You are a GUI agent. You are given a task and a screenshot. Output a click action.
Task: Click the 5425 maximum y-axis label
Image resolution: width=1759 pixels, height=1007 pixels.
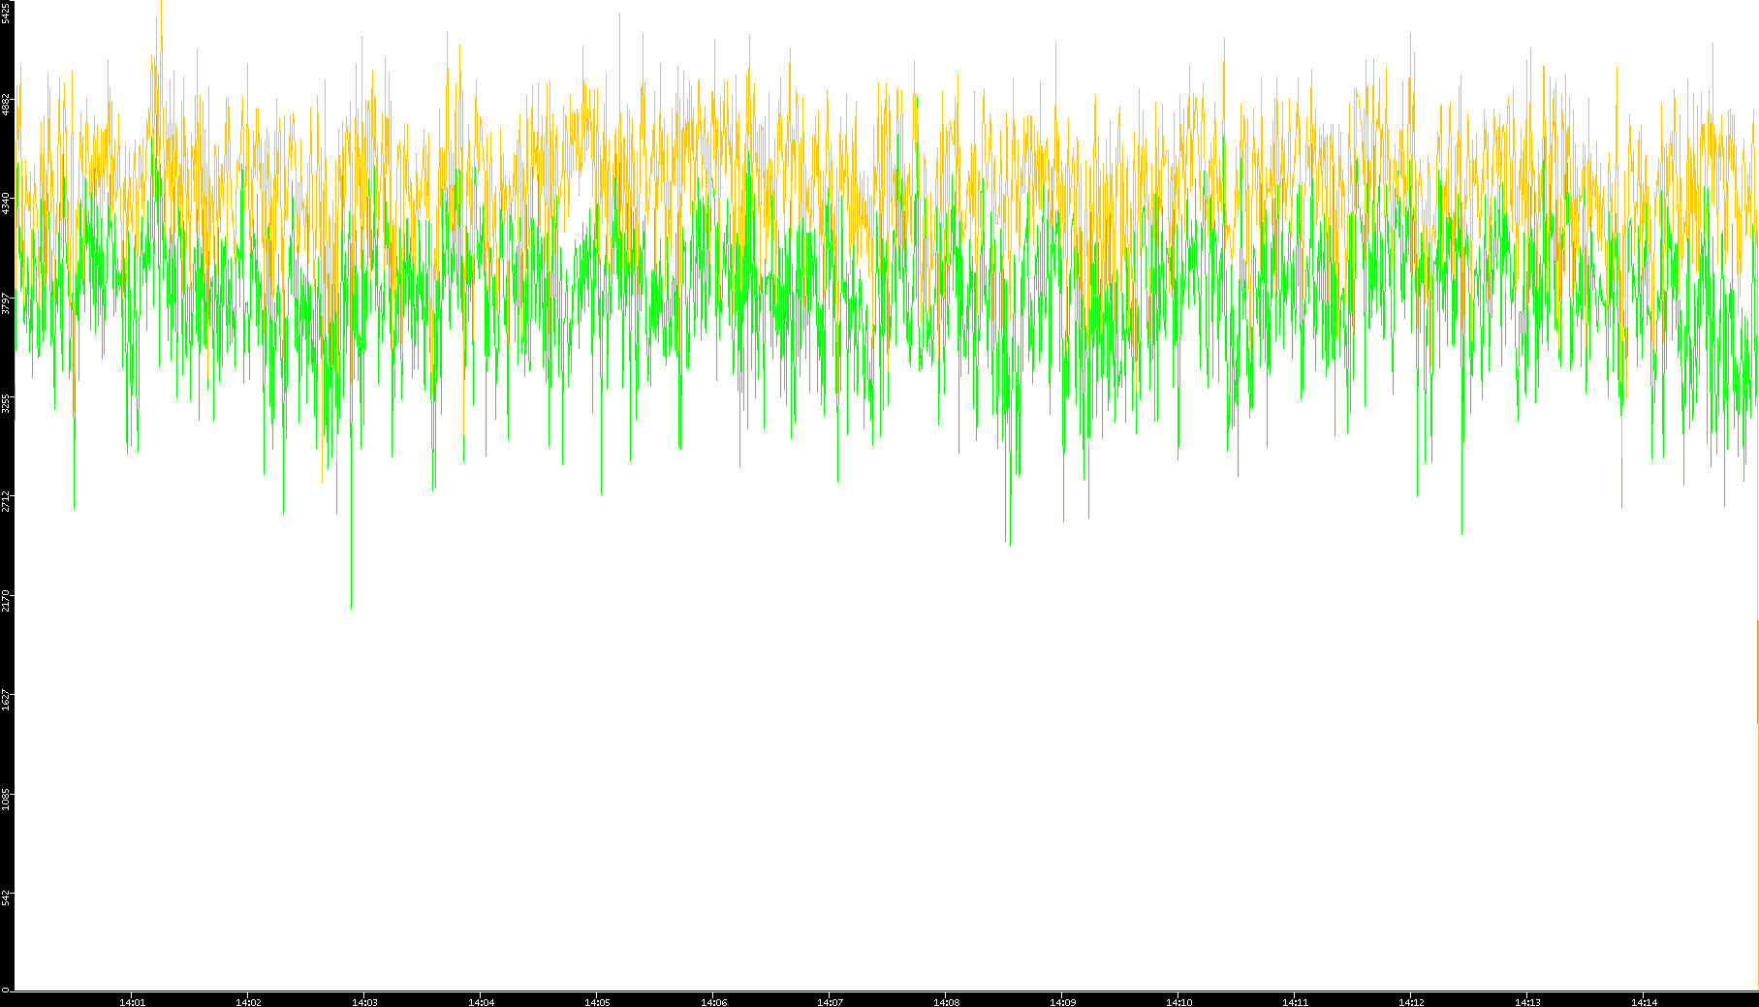pyautogui.click(x=6, y=14)
